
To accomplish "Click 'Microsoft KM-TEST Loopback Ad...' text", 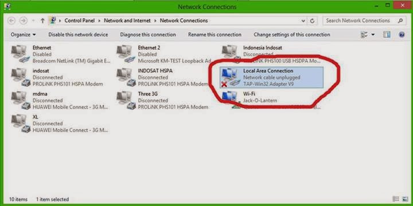I will pos(174,61).
